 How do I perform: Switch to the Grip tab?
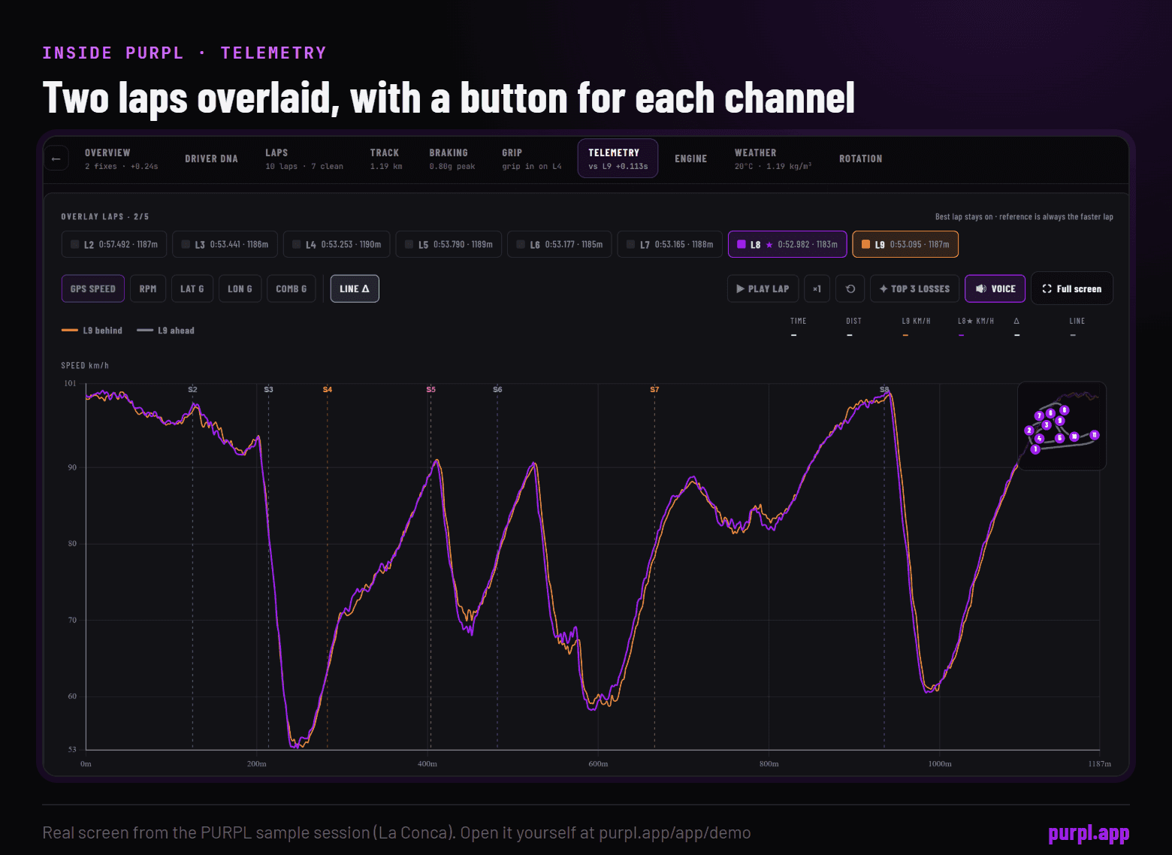[x=532, y=159]
